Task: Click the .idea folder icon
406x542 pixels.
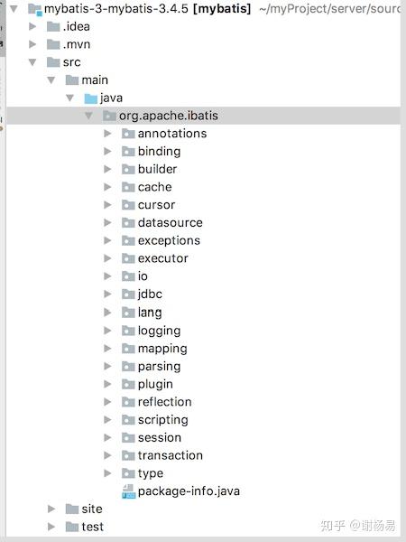Action: point(53,26)
